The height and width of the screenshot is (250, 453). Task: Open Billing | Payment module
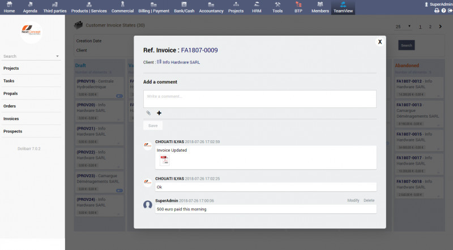click(153, 7)
